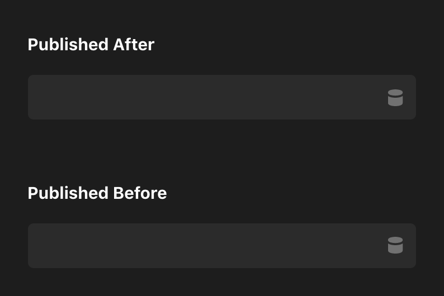444x296 pixels.
Task: Open the data source picker for Published After
Action: 395,98
